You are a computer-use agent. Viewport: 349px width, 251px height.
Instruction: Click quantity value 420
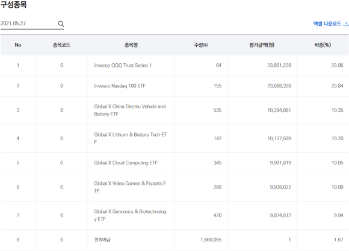[218, 215]
